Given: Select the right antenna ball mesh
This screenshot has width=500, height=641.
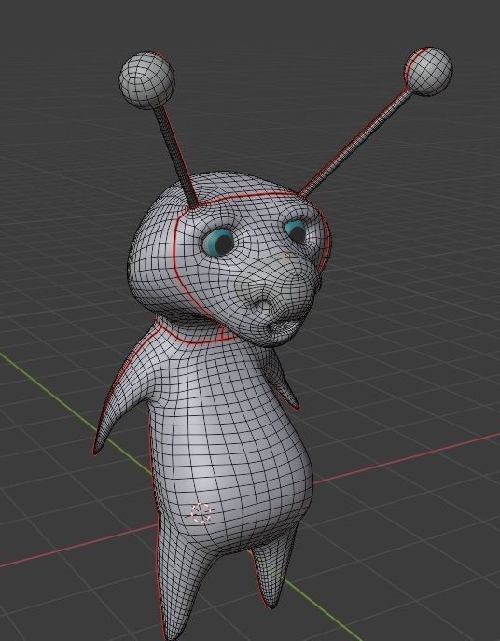Looking at the screenshot, I should 428,72.
